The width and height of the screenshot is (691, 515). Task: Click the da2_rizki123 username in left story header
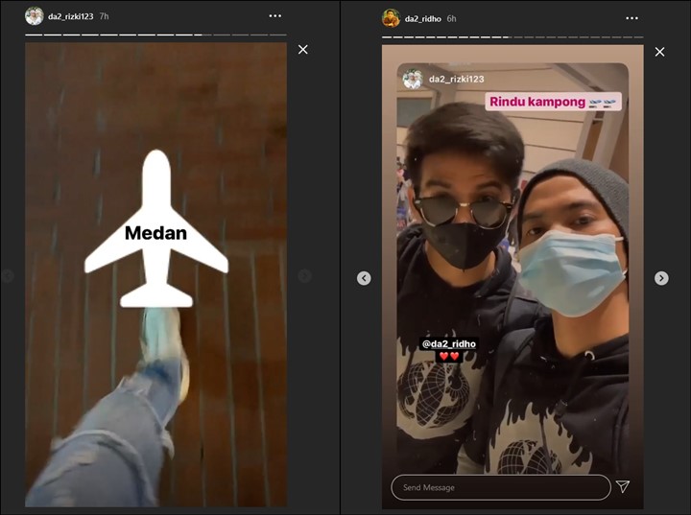click(x=70, y=16)
